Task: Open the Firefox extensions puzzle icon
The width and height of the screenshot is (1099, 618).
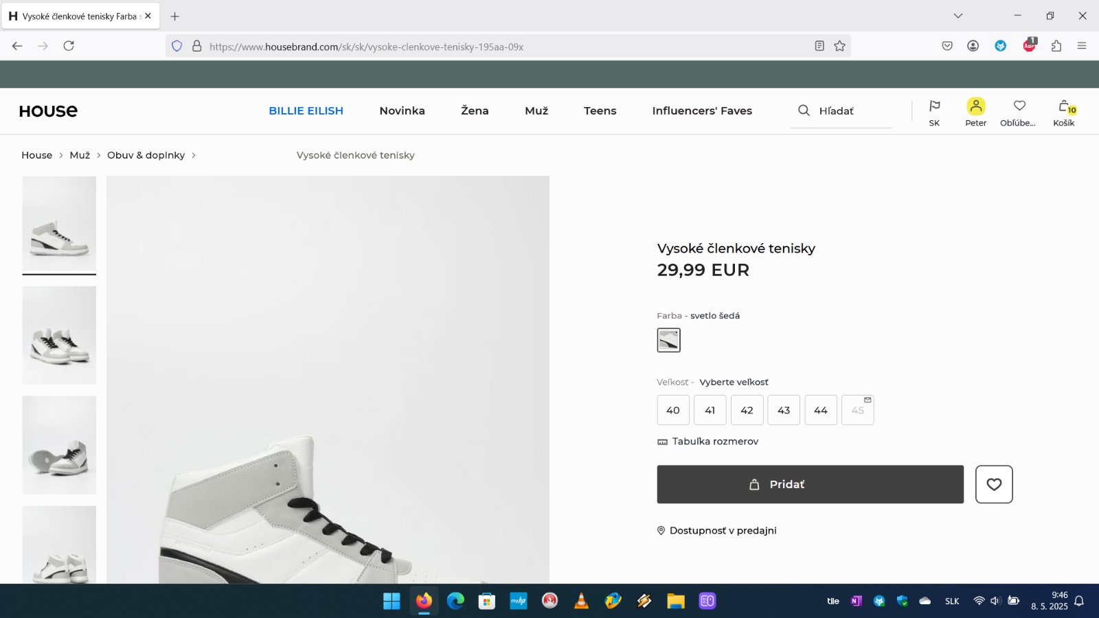Action: 1056,46
